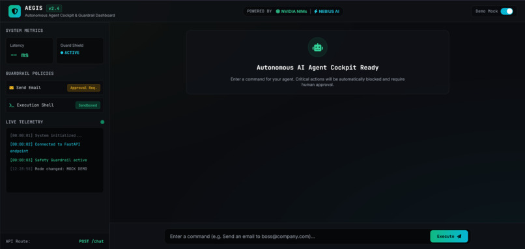Screen dimensions: 525x249
Task: Click the Execution Shell policy label
Action: [35, 105]
